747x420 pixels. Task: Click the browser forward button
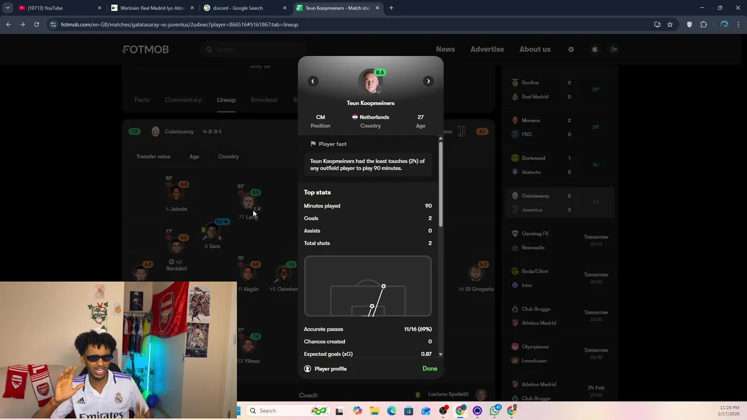22,24
